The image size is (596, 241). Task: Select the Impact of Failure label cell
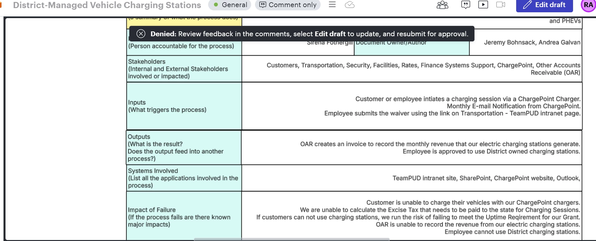(x=184, y=216)
